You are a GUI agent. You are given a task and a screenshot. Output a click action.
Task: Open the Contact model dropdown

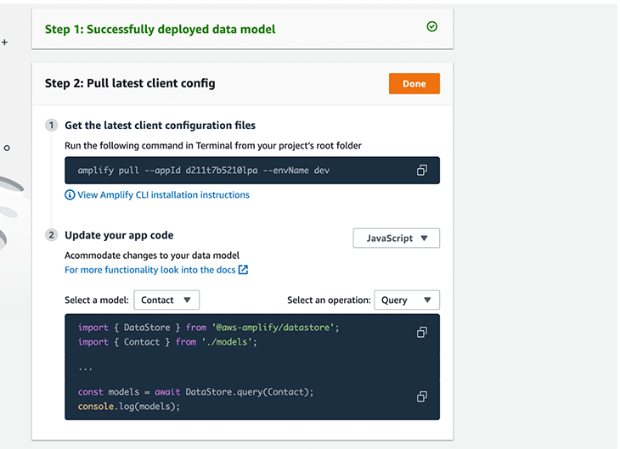tap(166, 300)
